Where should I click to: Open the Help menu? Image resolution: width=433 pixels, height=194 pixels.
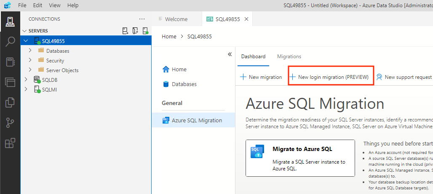click(73, 5)
